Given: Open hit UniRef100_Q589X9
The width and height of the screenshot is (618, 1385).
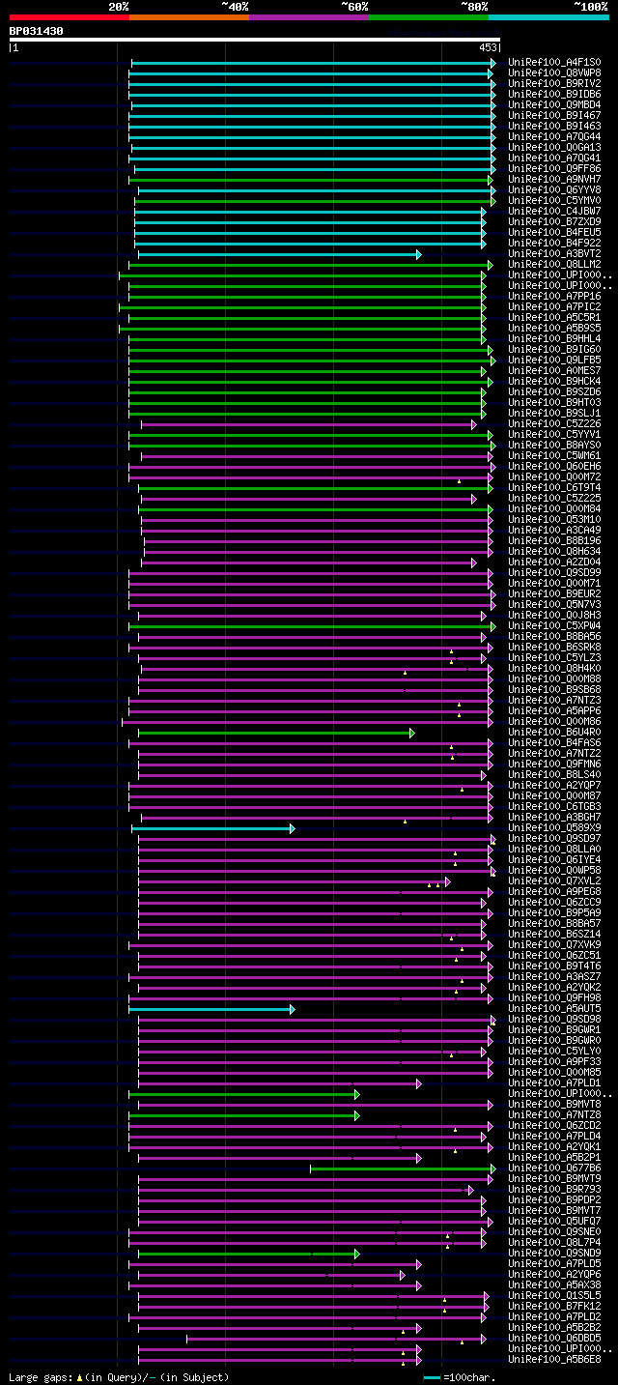Looking at the screenshot, I should point(554,827).
